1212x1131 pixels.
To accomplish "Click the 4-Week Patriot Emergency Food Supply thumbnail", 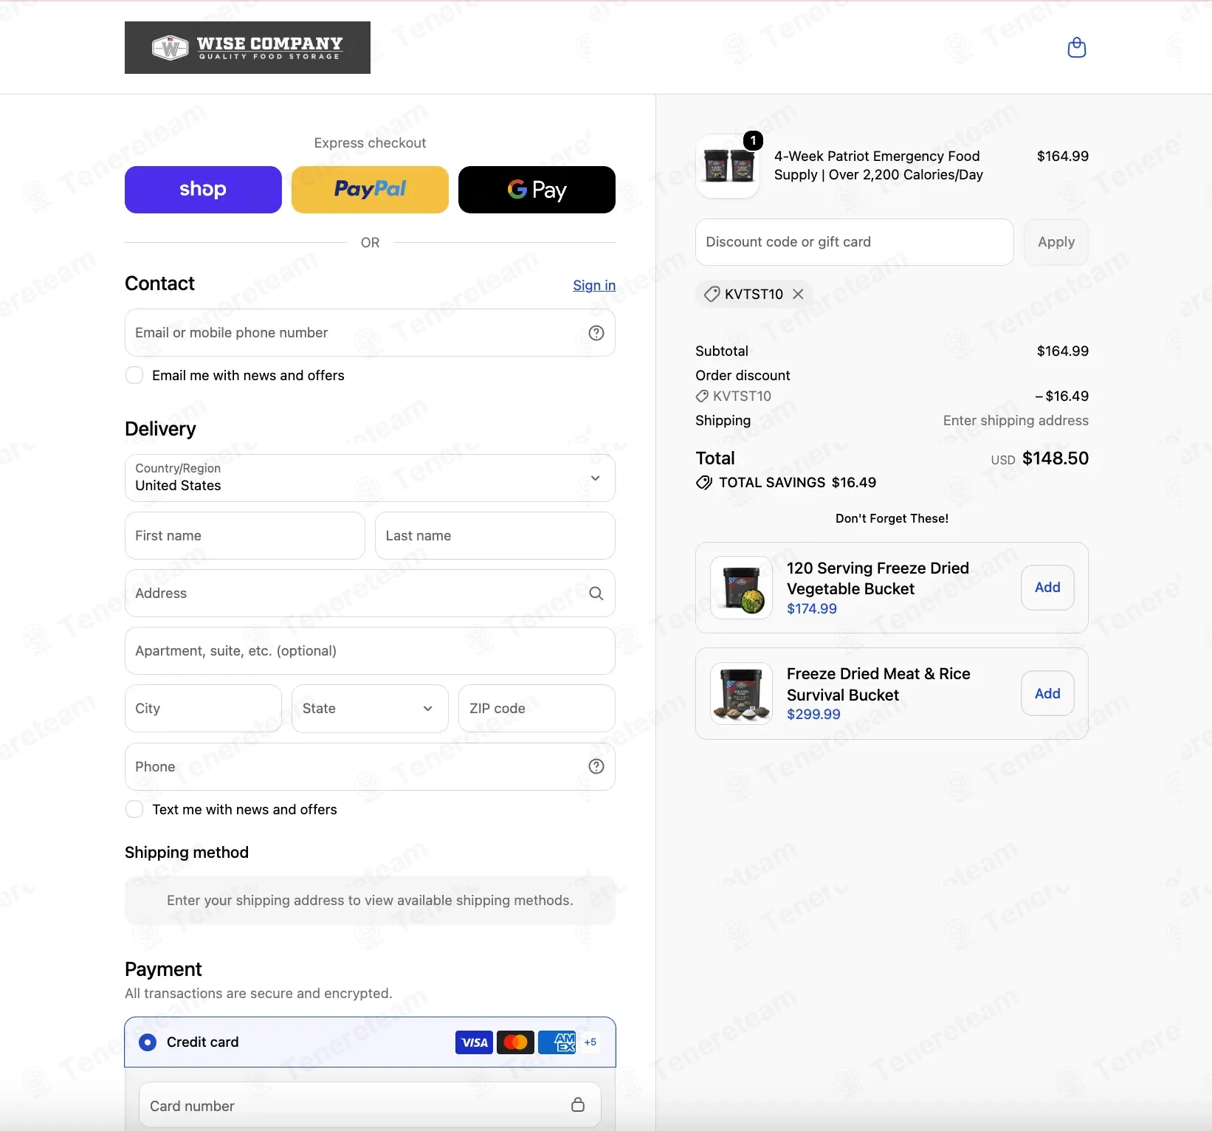I will pos(728,166).
